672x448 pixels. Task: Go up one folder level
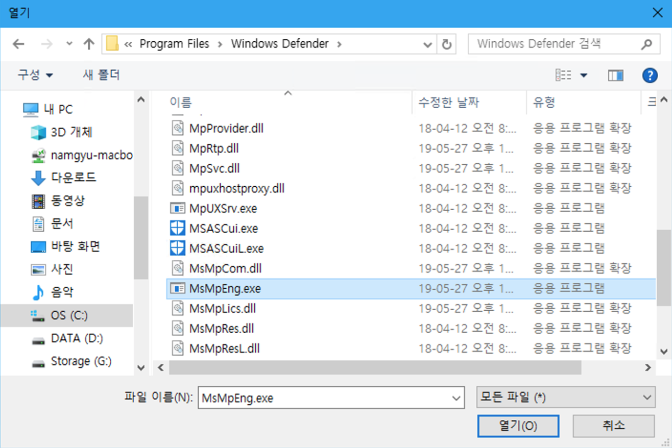pyautogui.click(x=89, y=44)
